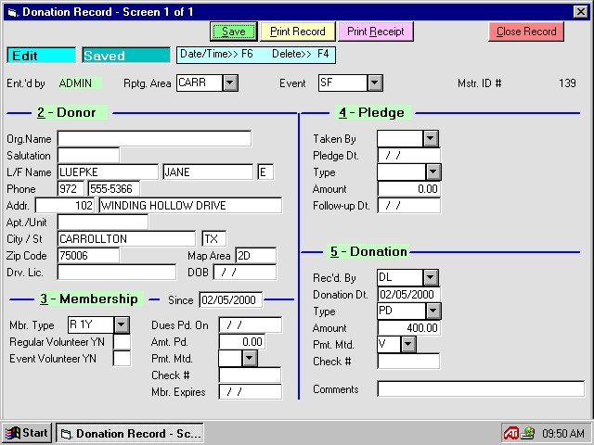Click the address number field 102
Screen dimensions: 594x445
tap(65, 206)
